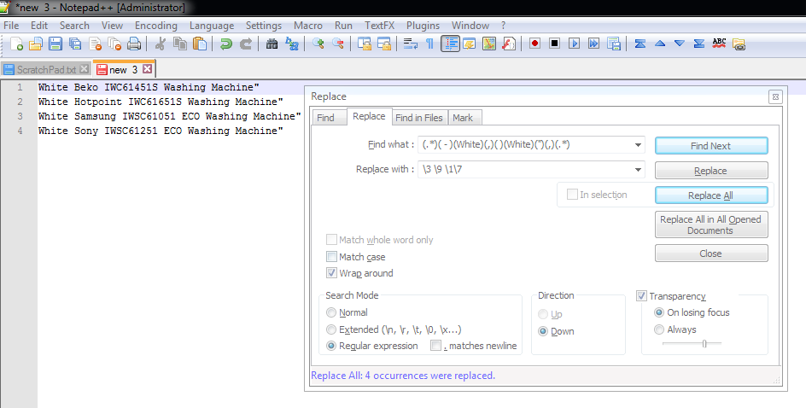Create a new document via toolbar icon
The height and width of the screenshot is (408, 806).
(16, 44)
